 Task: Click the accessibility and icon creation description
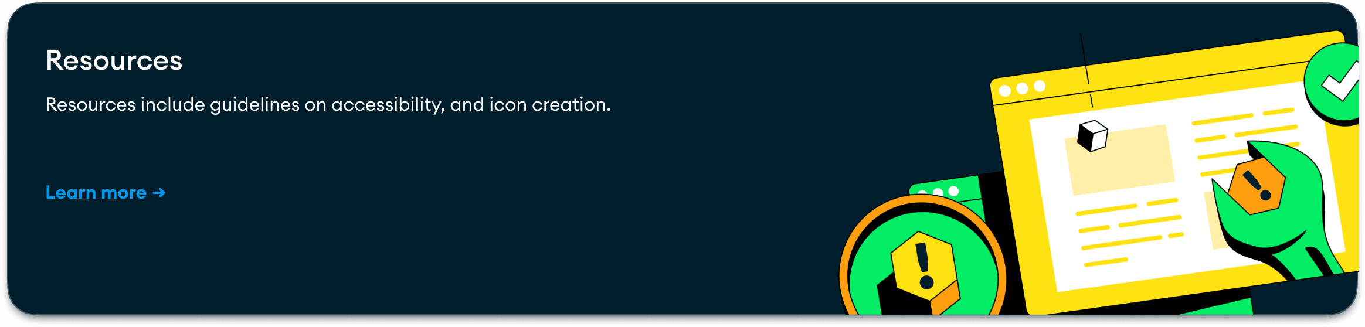coord(328,104)
